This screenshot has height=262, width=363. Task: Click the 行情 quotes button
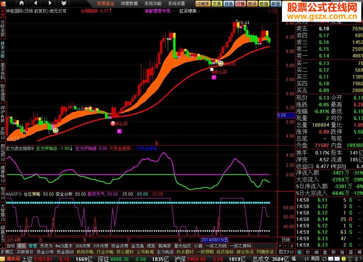(x=240, y=4)
